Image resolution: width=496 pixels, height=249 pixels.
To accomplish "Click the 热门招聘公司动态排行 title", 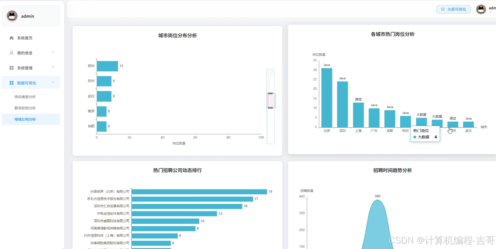I will [177, 170].
